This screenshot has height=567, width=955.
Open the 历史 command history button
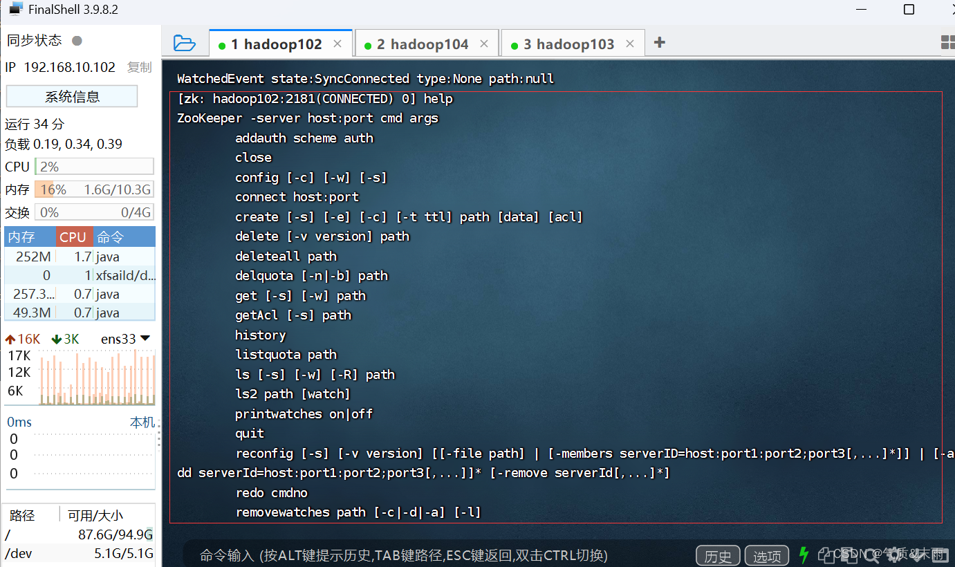718,556
